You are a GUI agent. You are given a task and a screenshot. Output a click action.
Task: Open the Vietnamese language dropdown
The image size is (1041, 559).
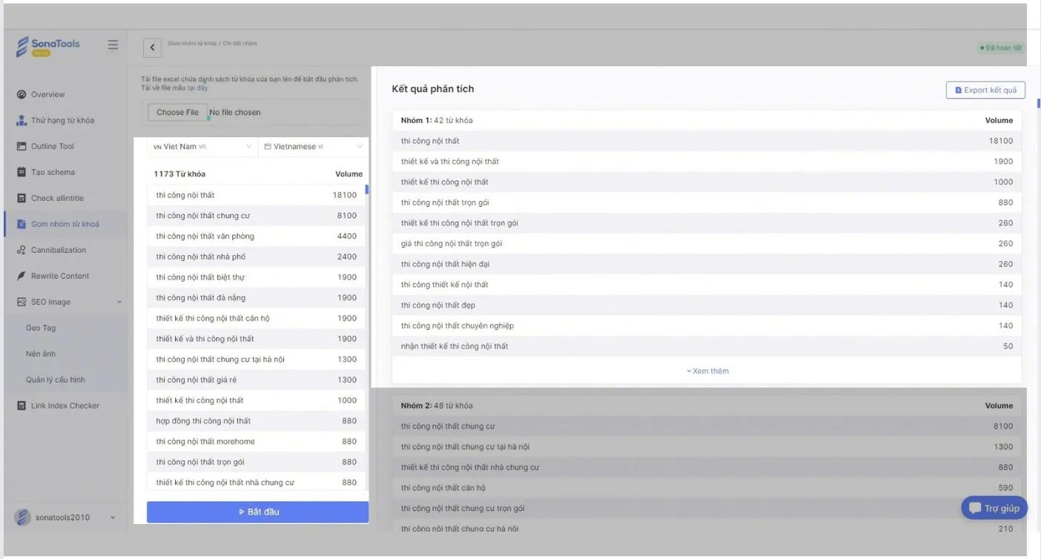(311, 146)
